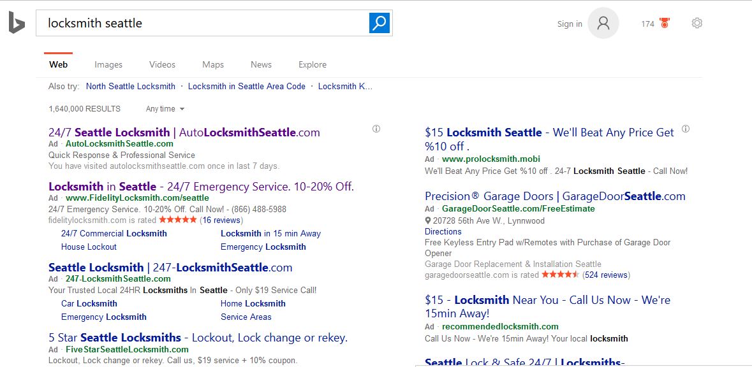Click info icon beside AutoLocksmithSeattle ad

click(x=376, y=129)
